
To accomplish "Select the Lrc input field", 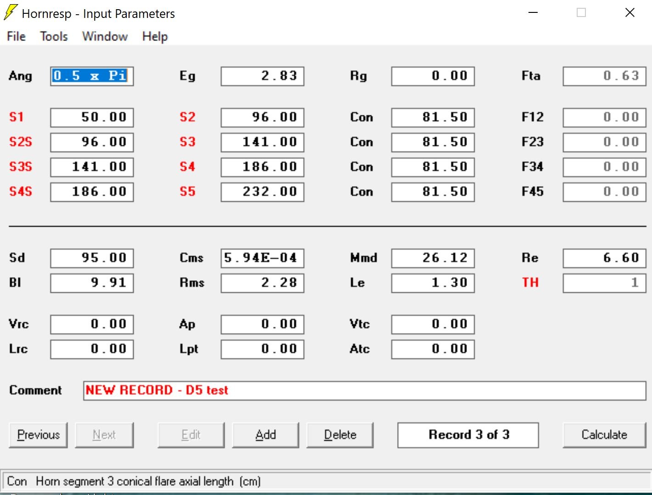I will point(92,349).
